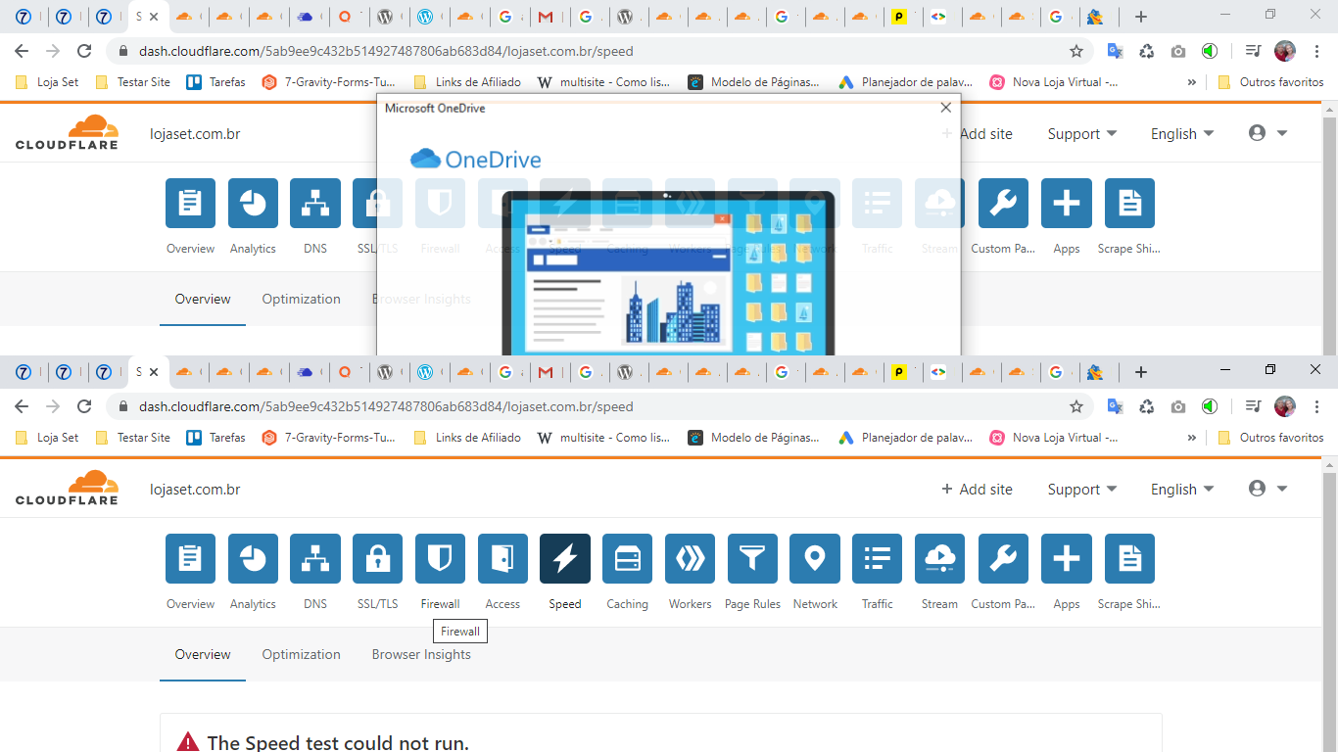
Task: Click lojaset.com.br site name in lower browser window
Action: (195, 490)
